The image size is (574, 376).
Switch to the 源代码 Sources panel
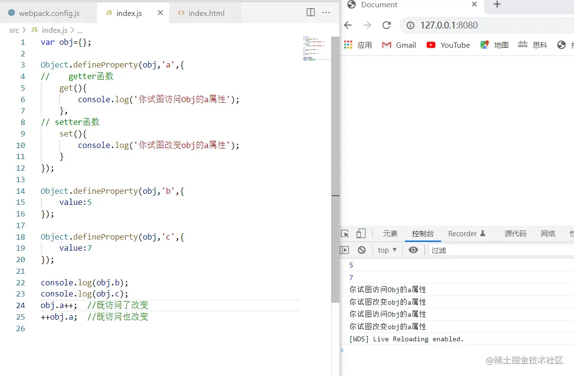point(515,234)
